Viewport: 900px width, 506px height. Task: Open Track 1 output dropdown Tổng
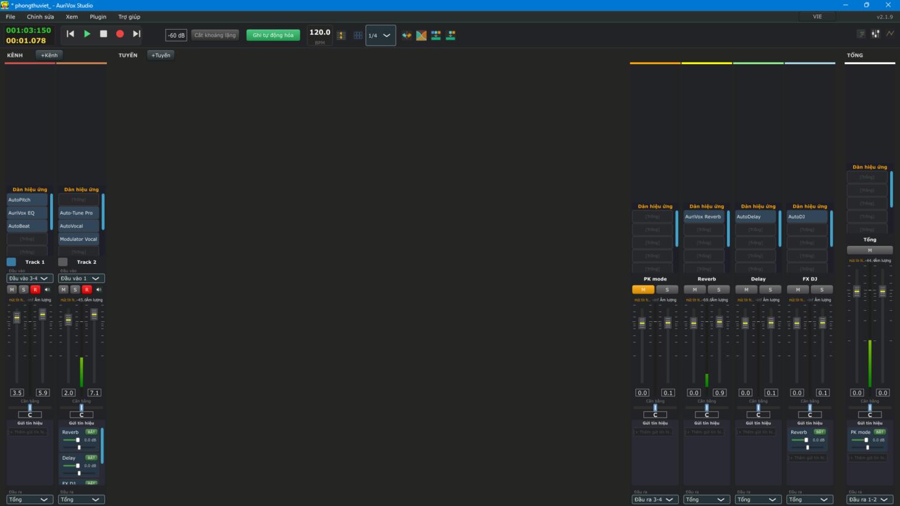point(29,499)
